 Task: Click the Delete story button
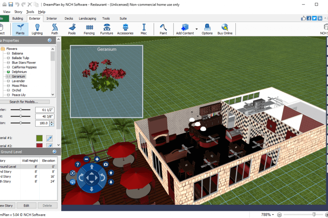pyautogui.click(x=47, y=205)
